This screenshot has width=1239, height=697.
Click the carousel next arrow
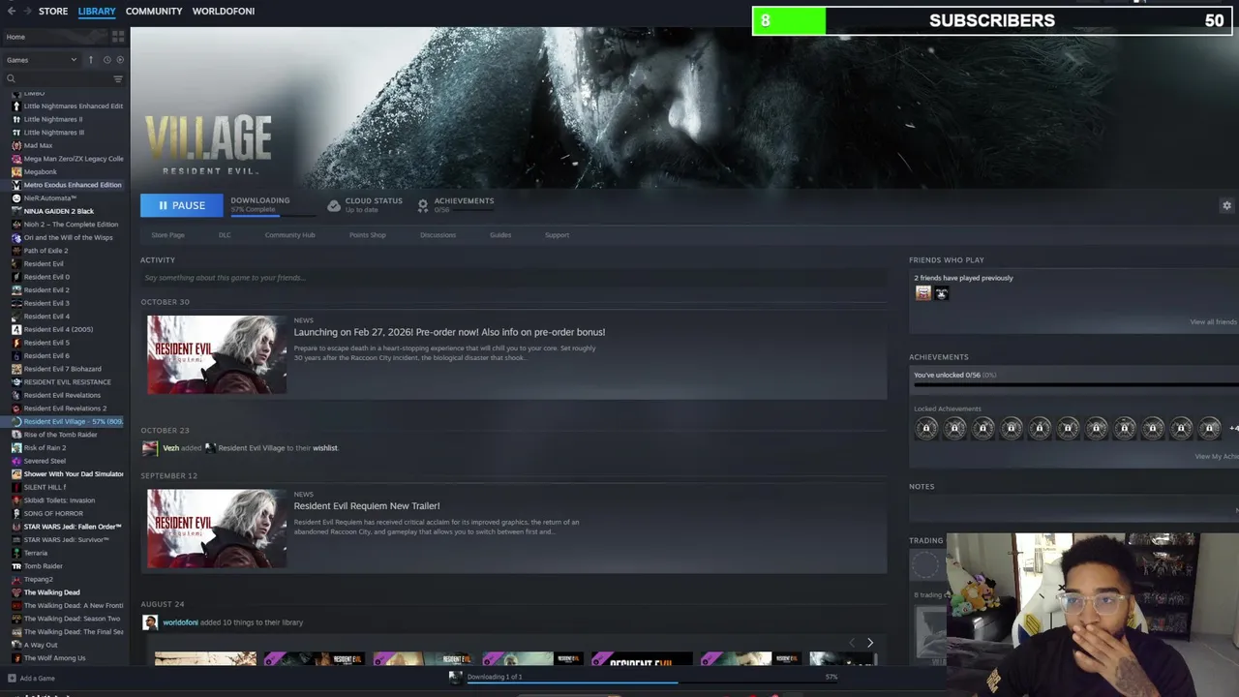[x=869, y=643]
